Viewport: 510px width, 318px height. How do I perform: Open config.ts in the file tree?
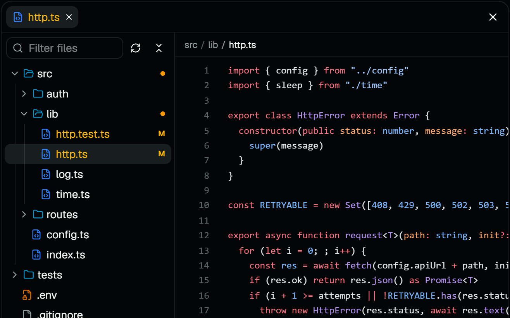tap(88, 234)
